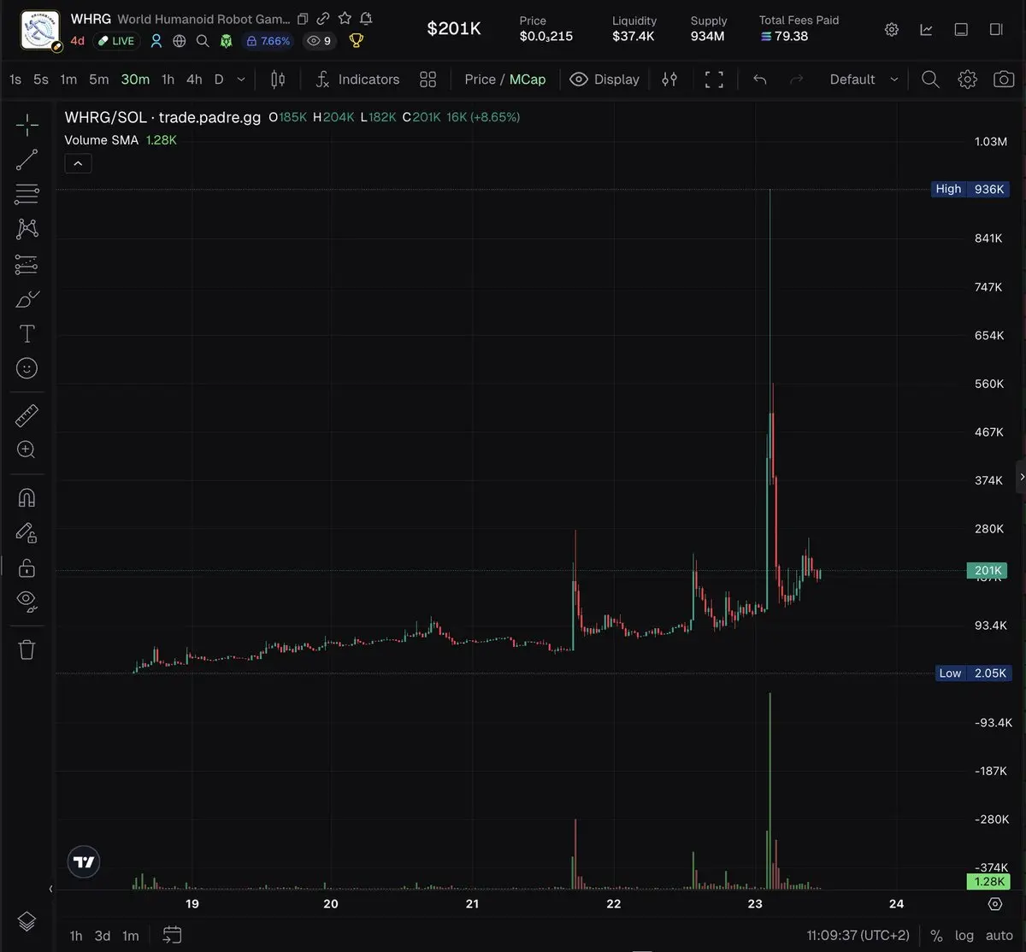Click the trash remove drawings icon
Viewport: 1026px width, 952px height.
(x=27, y=649)
